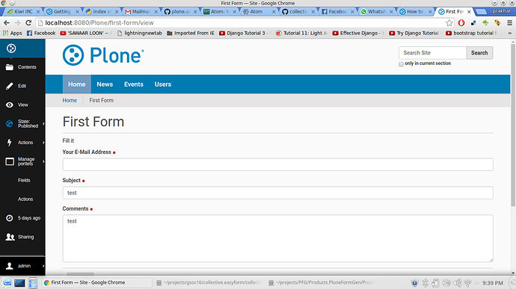Go to the Events navigation tab
The width and height of the screenshot is (516, 289).
tap(134, 84)
